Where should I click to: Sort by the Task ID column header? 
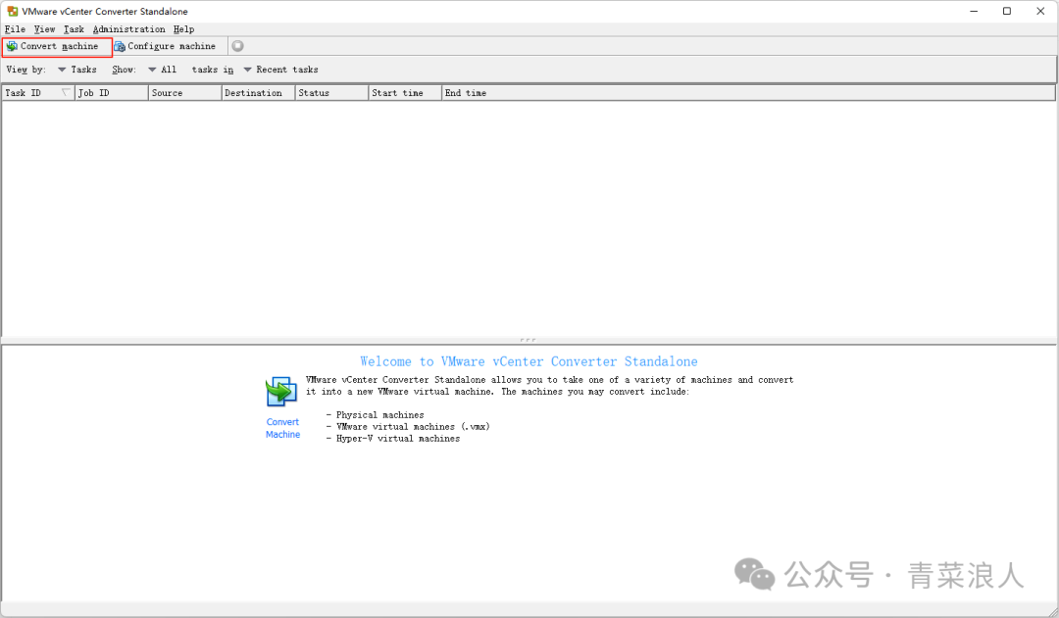[38, 93]
